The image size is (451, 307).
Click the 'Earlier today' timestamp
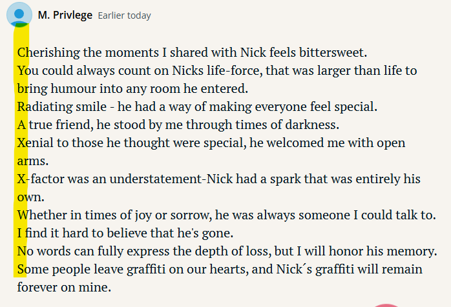124,15
